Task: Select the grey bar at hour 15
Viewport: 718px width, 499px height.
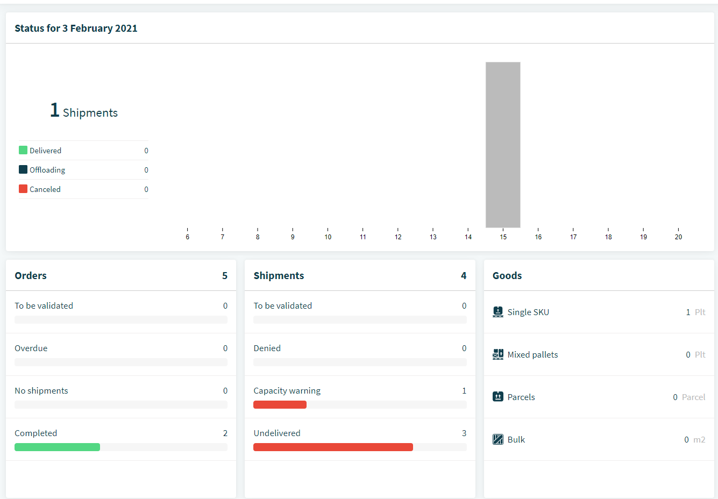Action: (x=503, y=145)
